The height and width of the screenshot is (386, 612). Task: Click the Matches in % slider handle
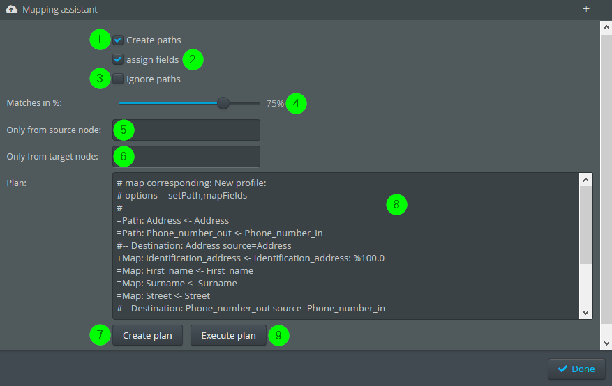click(x=223, y=103)
